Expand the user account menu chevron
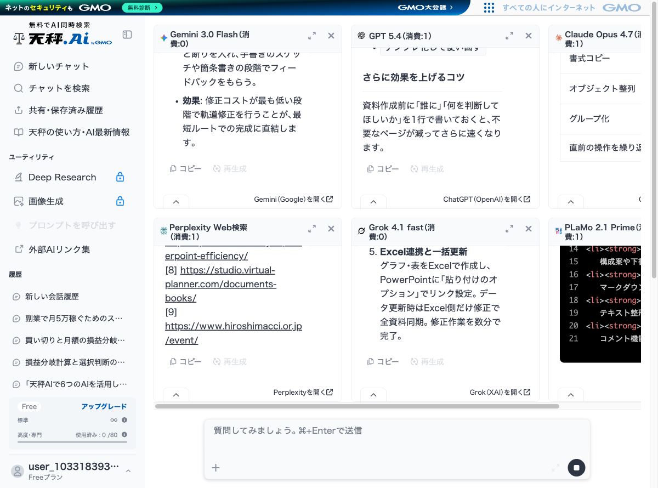Image resolution: width=658 pixels, height=488 pixels. 128,471
